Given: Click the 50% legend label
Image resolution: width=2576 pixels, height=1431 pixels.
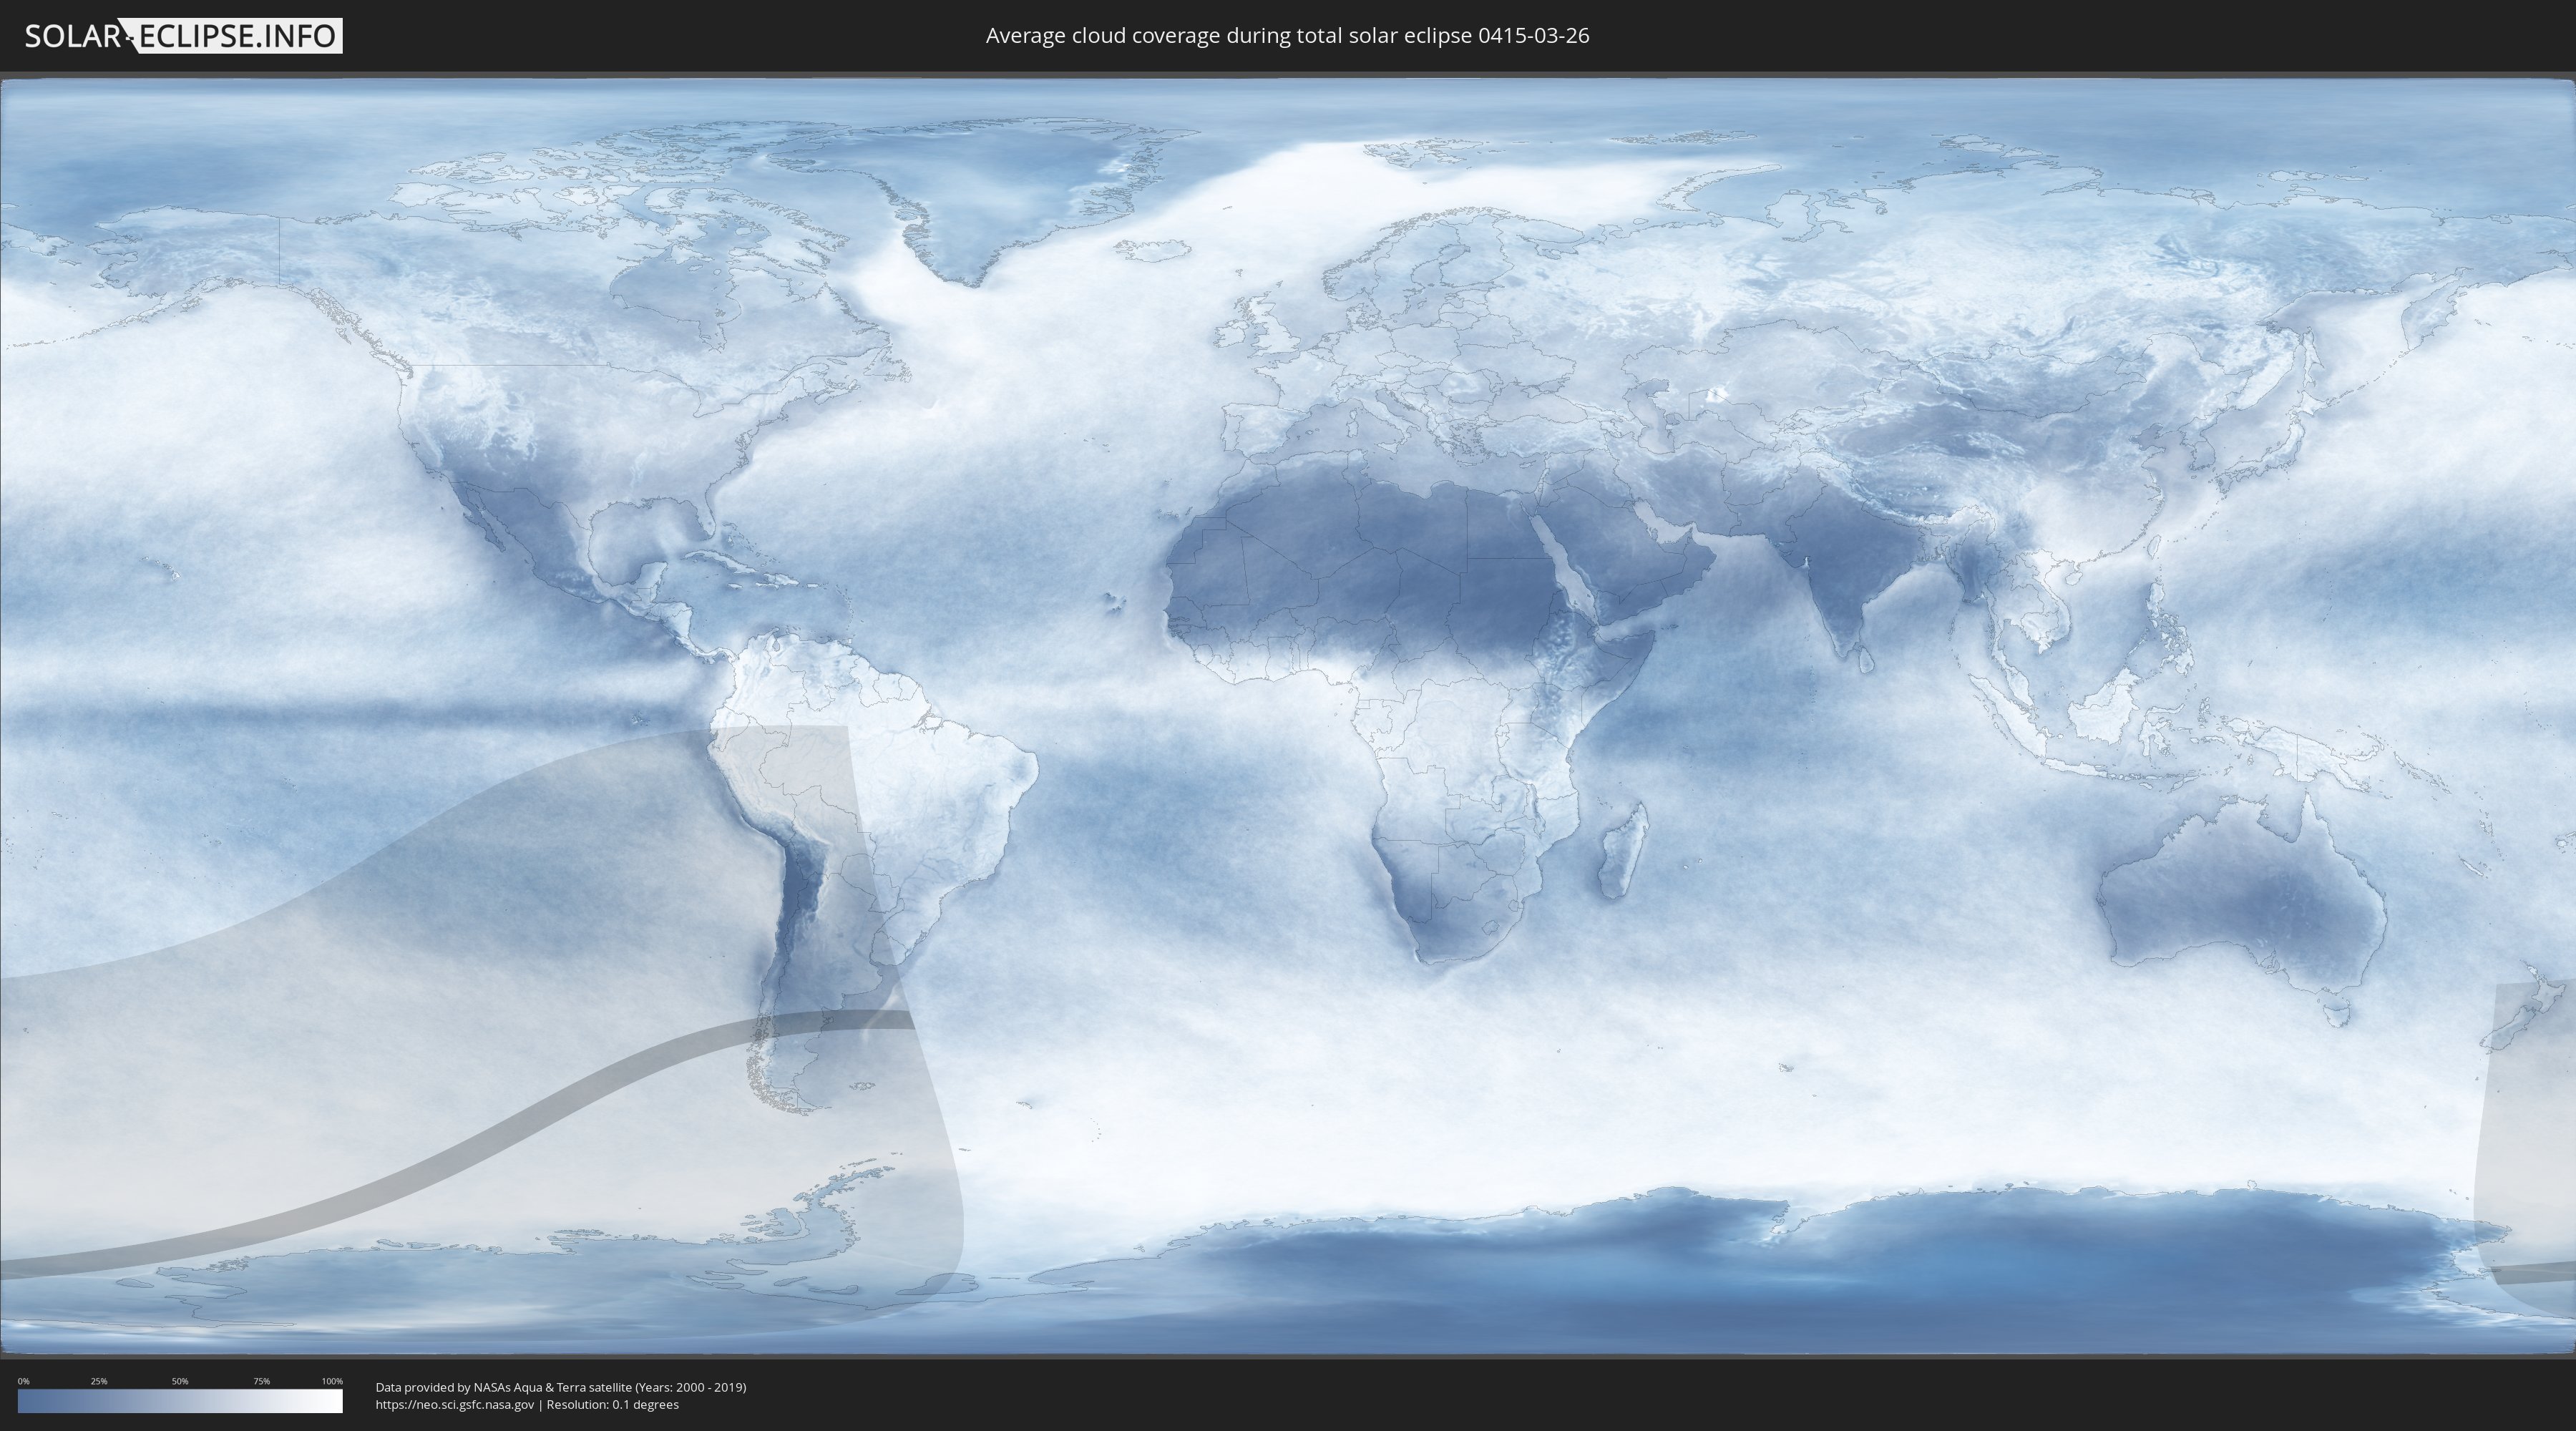Looking at the screenshot, I should [x=180, y=1381].
